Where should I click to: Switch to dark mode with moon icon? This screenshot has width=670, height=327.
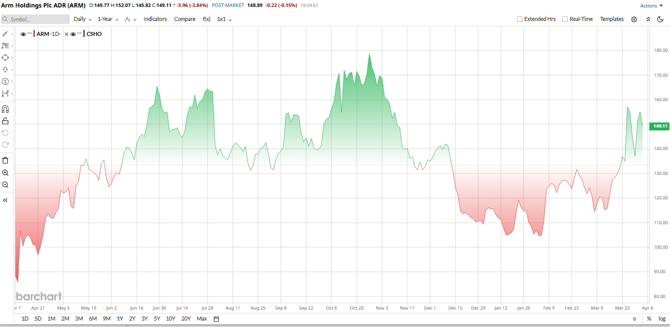(x=661, y=19)
